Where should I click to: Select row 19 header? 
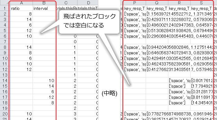pos(5,108)
